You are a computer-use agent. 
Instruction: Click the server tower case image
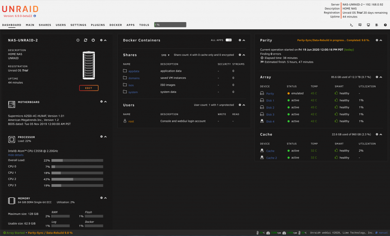point(89,66)
